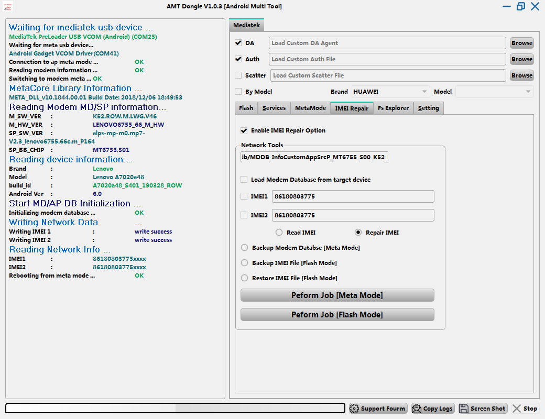Click the META_DLL_v10.1844.00.01 build date line
The width and height of the screenshot is (545, 419).
[x=95, y=97]
